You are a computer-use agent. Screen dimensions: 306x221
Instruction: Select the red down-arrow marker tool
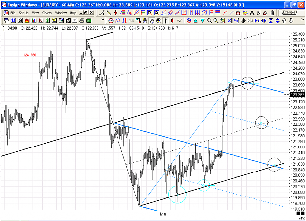116,13
